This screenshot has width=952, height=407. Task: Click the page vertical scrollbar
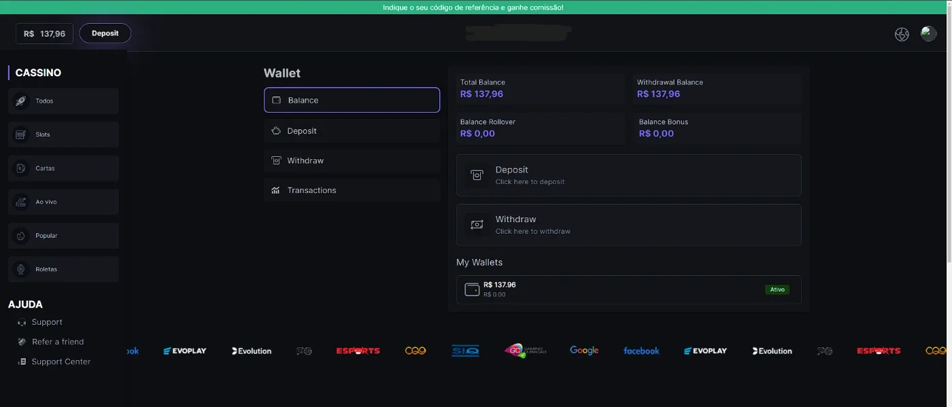(949, 136)
